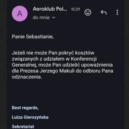This screenshot has height=129, width=129.
Task: Expand recipient details chevron beside do mnie
Action: 53,18
